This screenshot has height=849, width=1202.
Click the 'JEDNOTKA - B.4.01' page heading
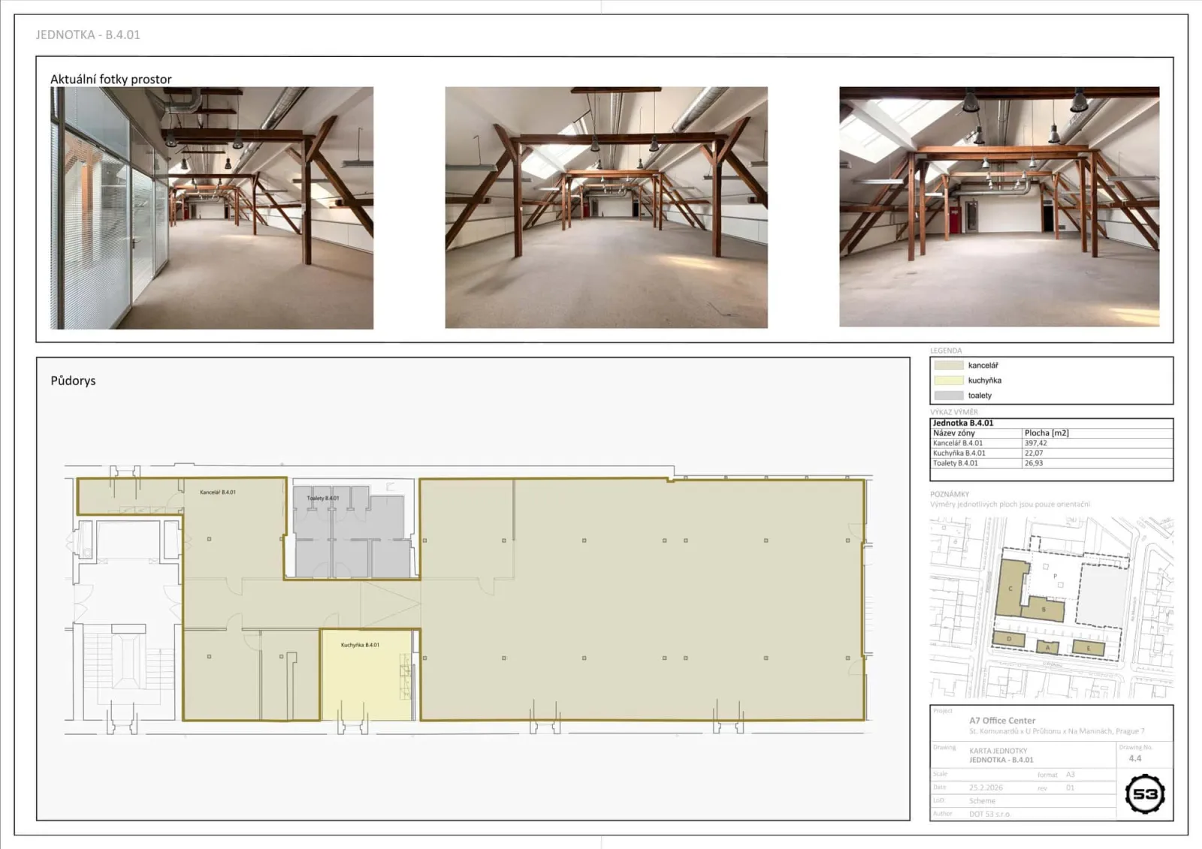click(x=88, y=35)
